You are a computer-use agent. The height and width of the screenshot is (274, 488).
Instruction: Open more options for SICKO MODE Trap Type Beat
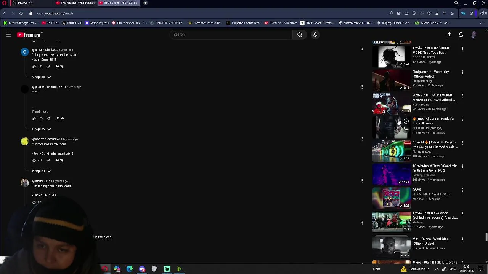[x=462, y=49]
